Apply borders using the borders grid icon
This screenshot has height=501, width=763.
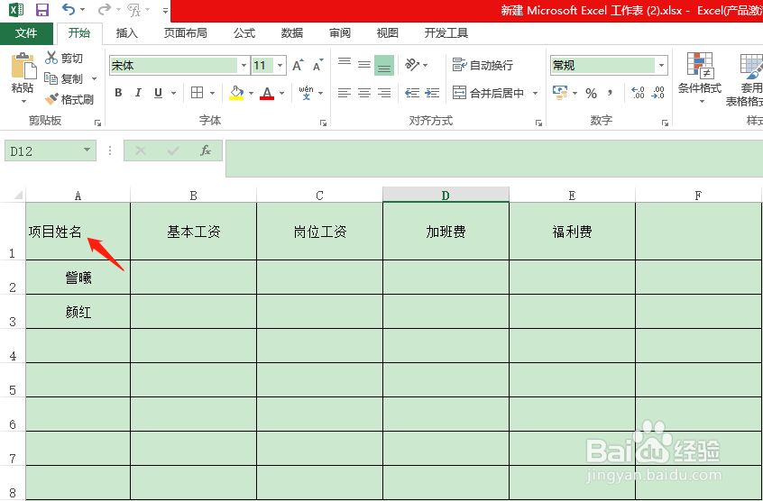pos(198,93)
